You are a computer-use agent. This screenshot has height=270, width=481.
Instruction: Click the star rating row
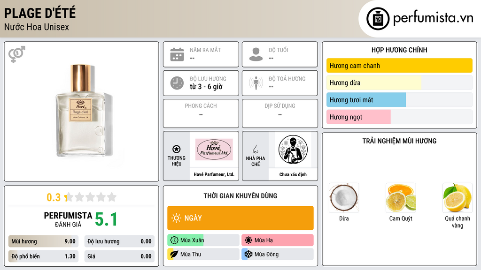click(91, 197)
